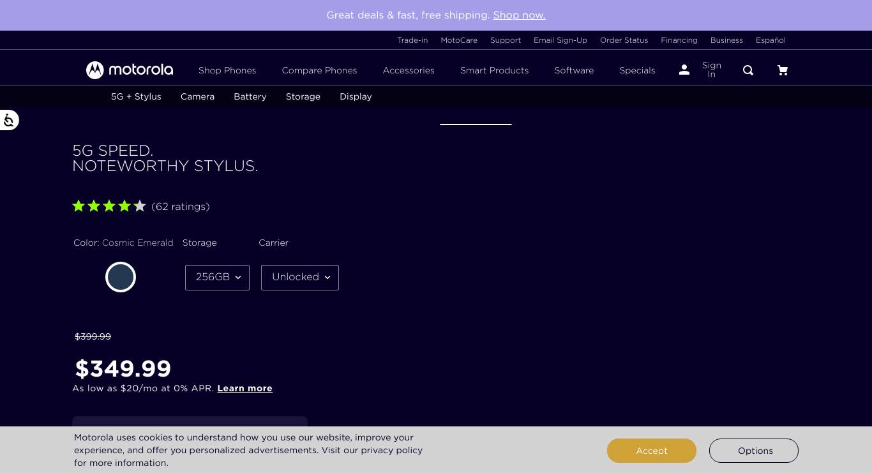The width and height of the screenshot is (872, 473).
Task: Open the search magnifier icon
Action: [x=748, y=70]
